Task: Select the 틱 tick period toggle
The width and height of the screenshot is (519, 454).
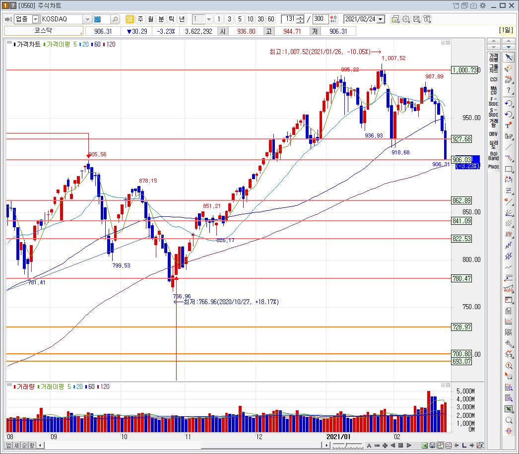Action: point(172,19)
